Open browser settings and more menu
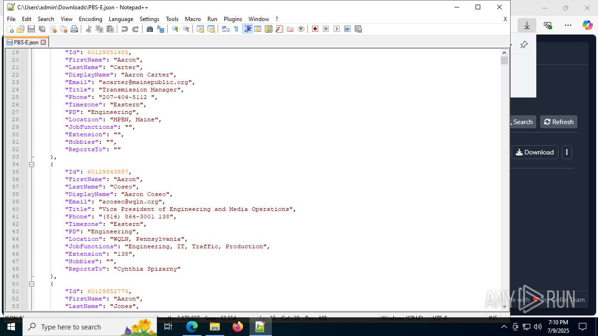 [568, 25]
